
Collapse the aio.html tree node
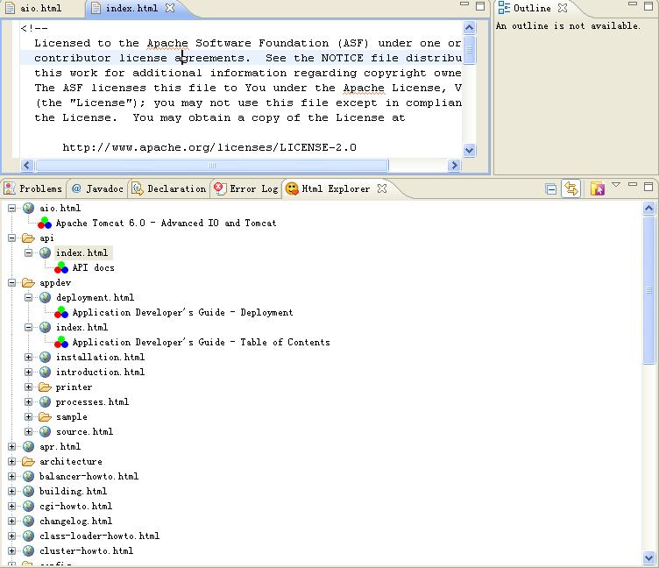[11, 208]
